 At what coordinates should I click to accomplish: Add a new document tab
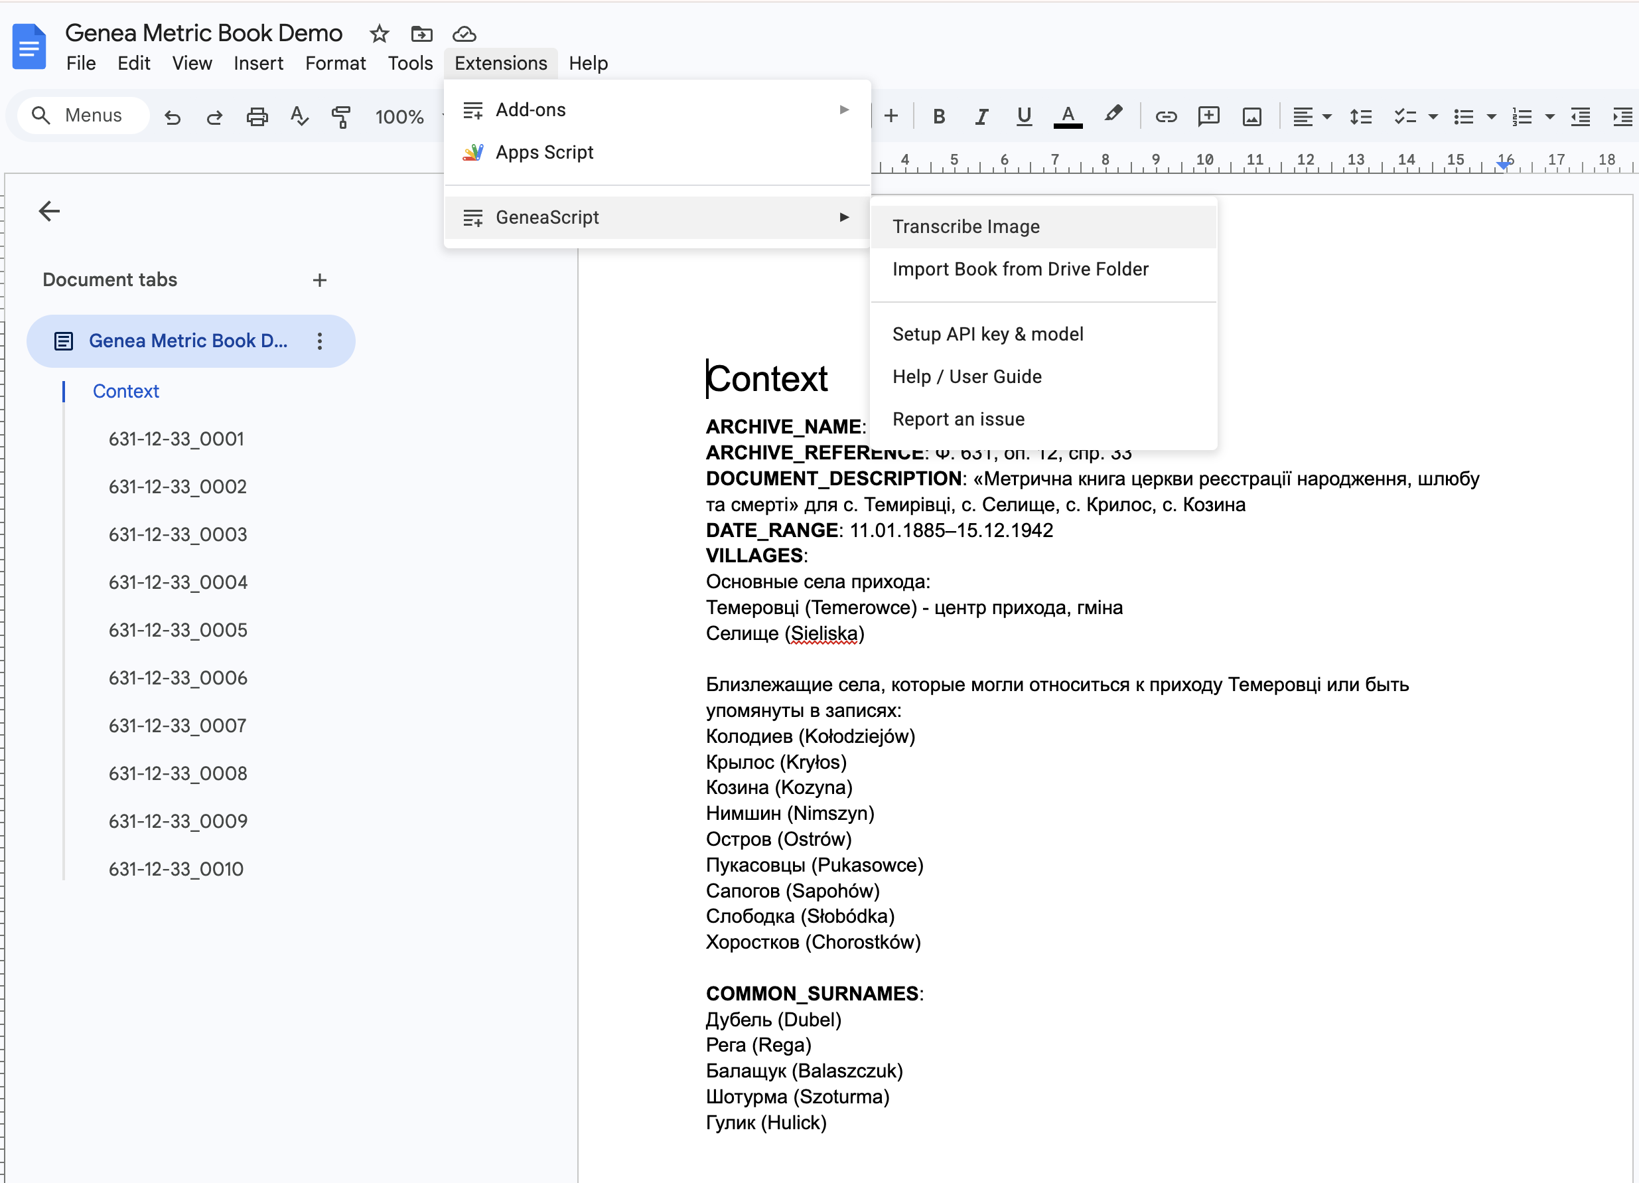pos(320,280)
